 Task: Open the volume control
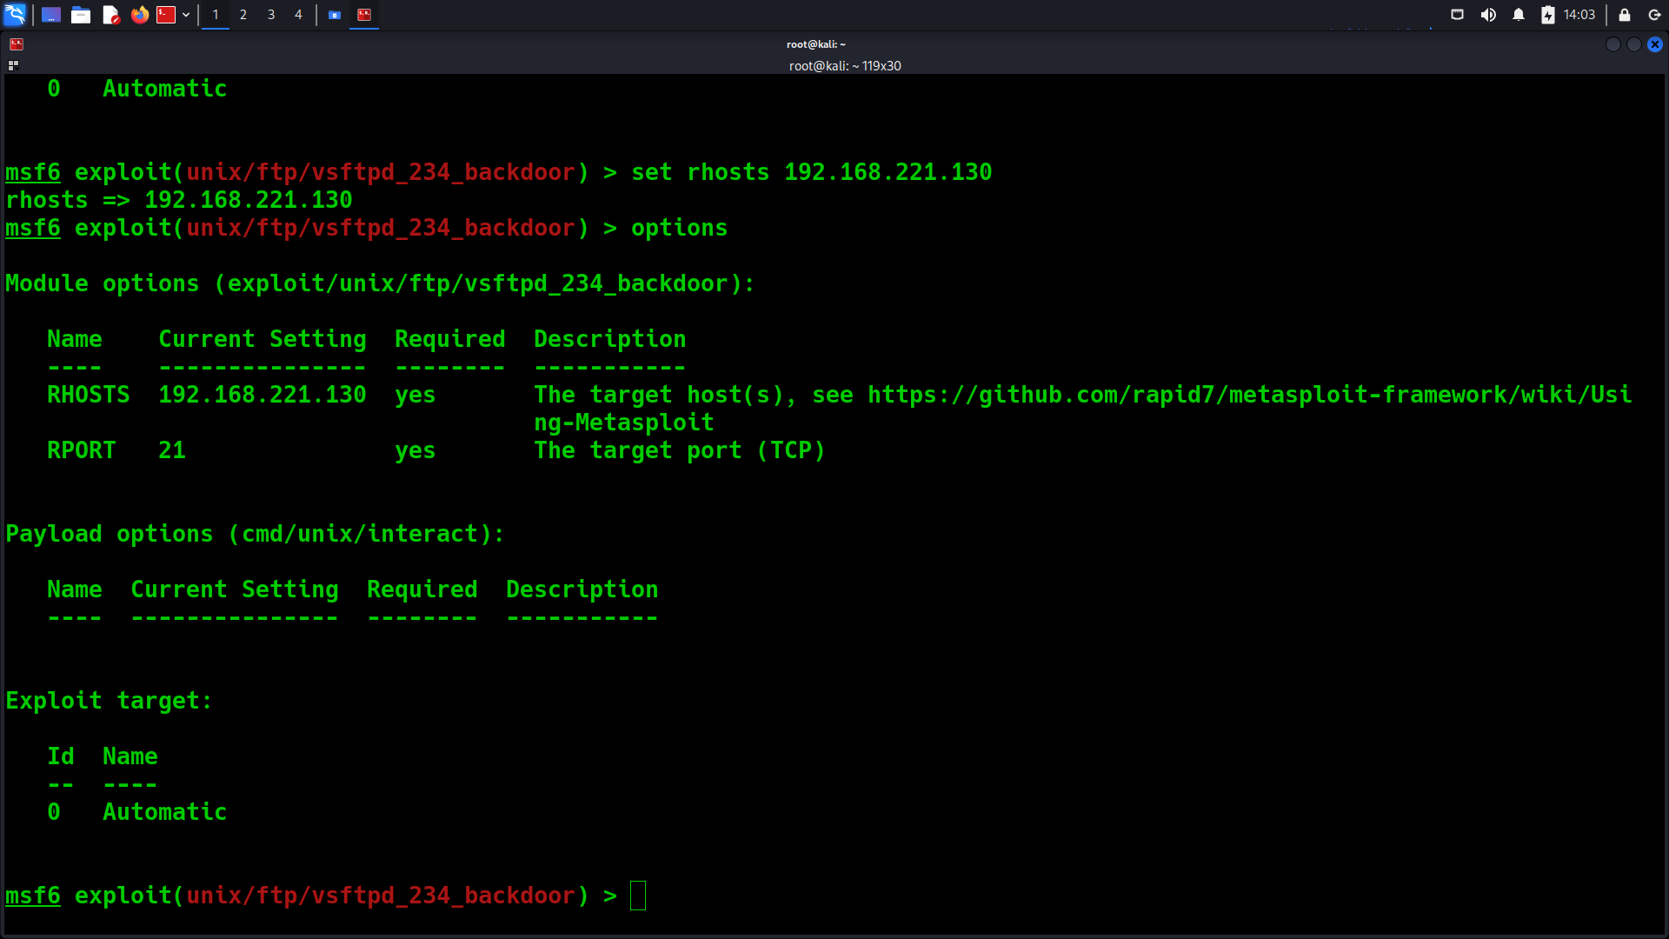tap(1488, 15)
